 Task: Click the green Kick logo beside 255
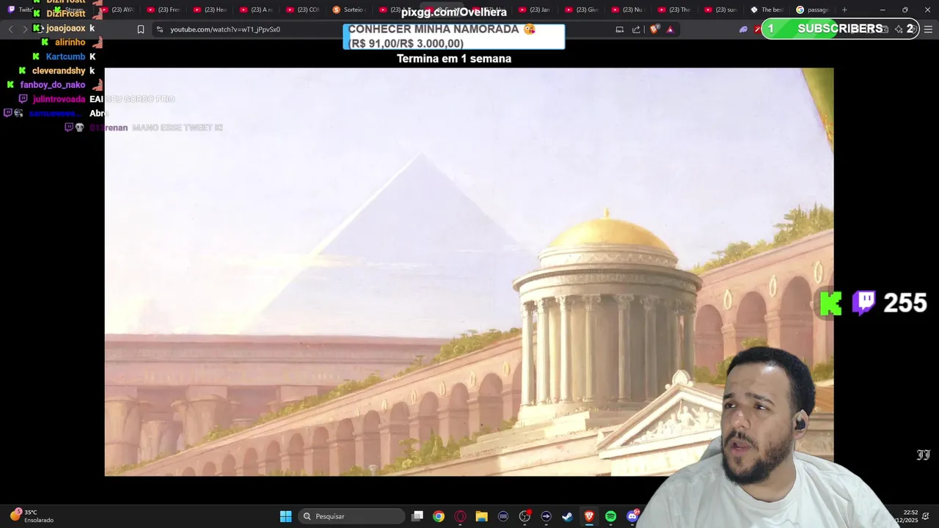[831, 304]
